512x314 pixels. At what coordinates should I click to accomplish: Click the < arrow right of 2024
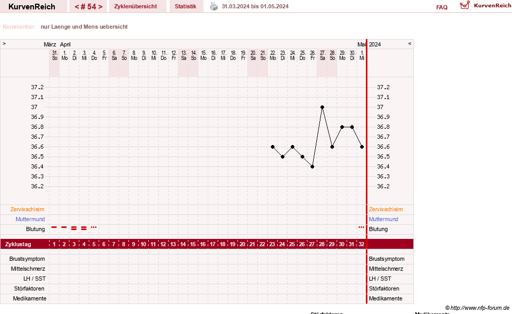[410, 43]
